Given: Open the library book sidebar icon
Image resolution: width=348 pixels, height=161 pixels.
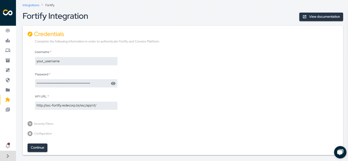Looking at the screenshot, I should (8, 110).
